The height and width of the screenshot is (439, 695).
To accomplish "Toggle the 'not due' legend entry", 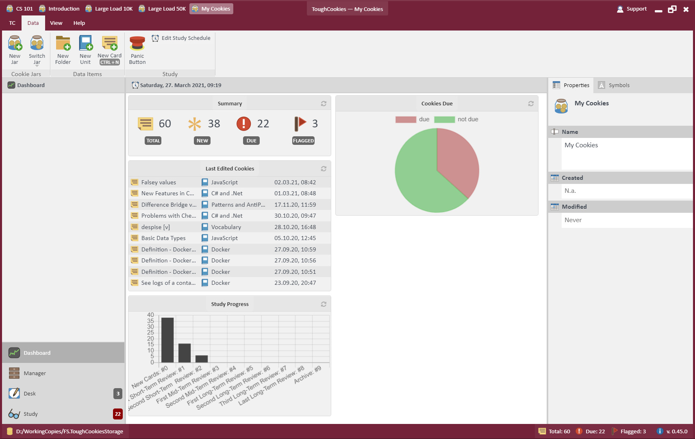I will pos(456,119).
